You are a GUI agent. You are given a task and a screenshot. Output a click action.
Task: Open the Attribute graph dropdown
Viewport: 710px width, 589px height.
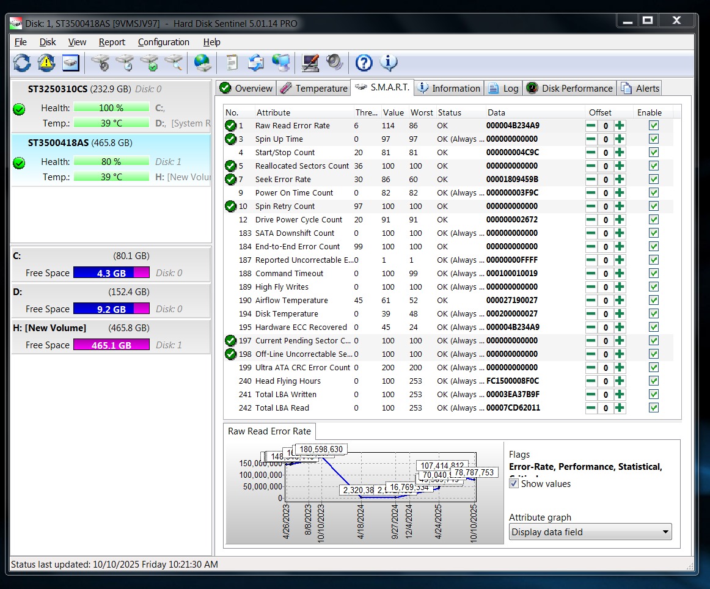click(x=590, y=532)
